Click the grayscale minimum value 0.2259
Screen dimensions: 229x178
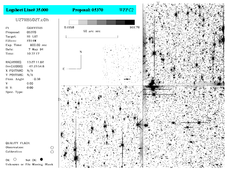(x=69, y=27)
